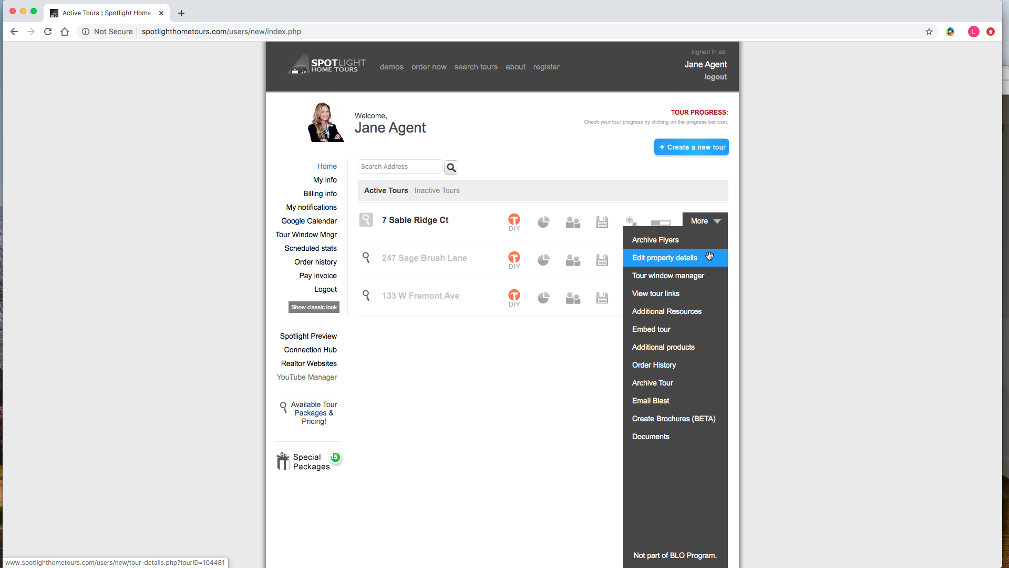Click the tour progress bar for 7 Sable Ridge Ct
The image size is (1009, 568).
(x=661, y=223)
